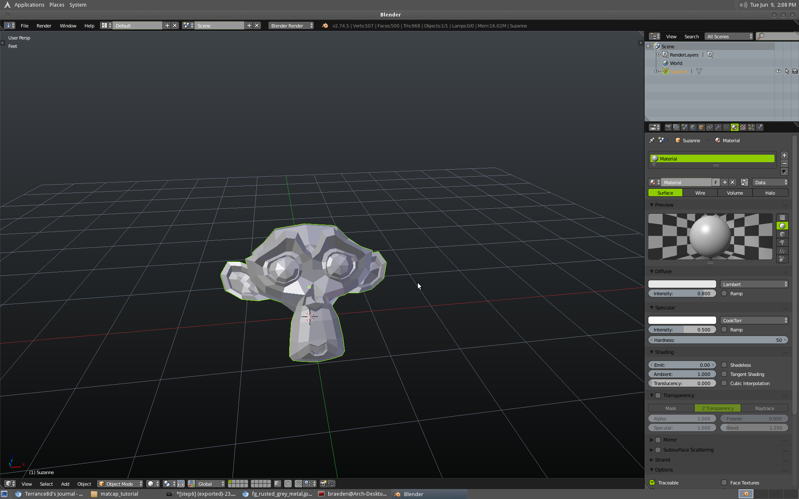The height and width of the screenshot is (499, 799).
Task: Open the Modifiers properties tab (wrench icon)
Action: pyautogui.click(x=718, y=127)
